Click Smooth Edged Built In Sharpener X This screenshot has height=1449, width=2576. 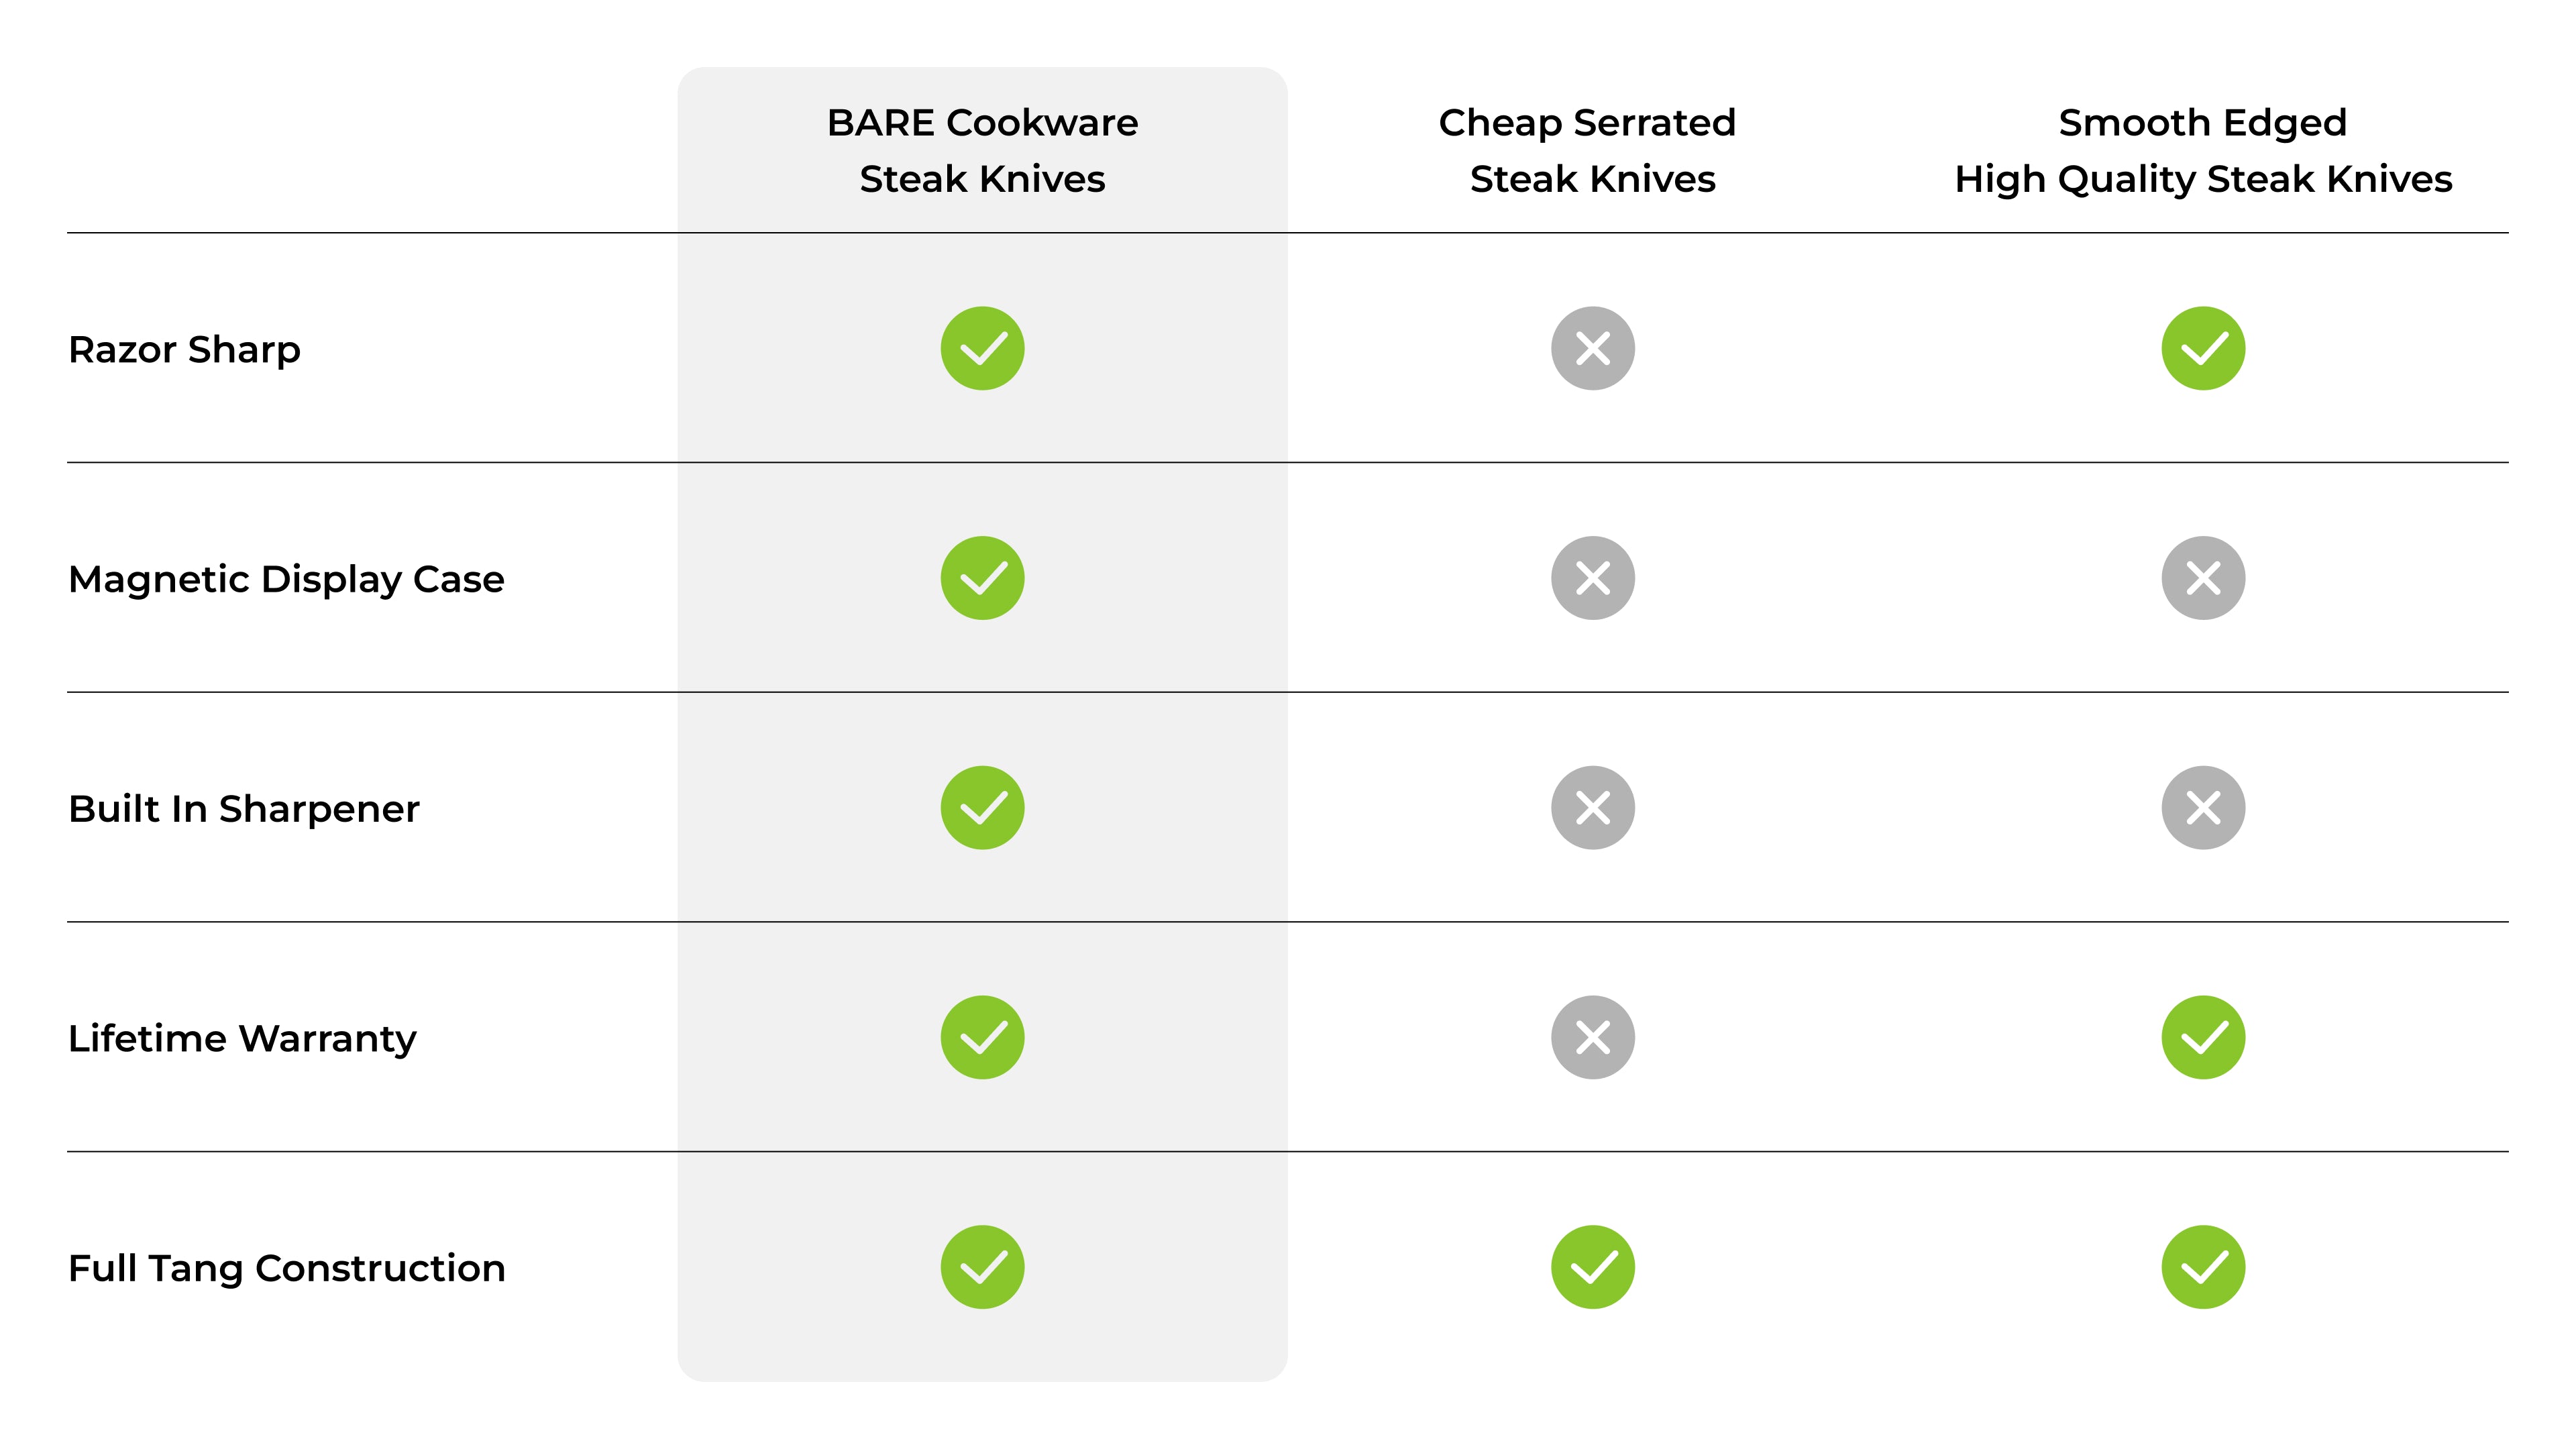coord(2202,808)
